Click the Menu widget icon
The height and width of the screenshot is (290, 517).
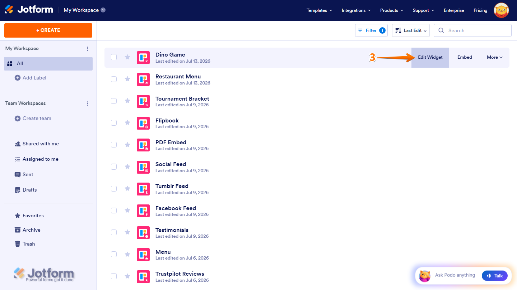(x=143, y=255)
